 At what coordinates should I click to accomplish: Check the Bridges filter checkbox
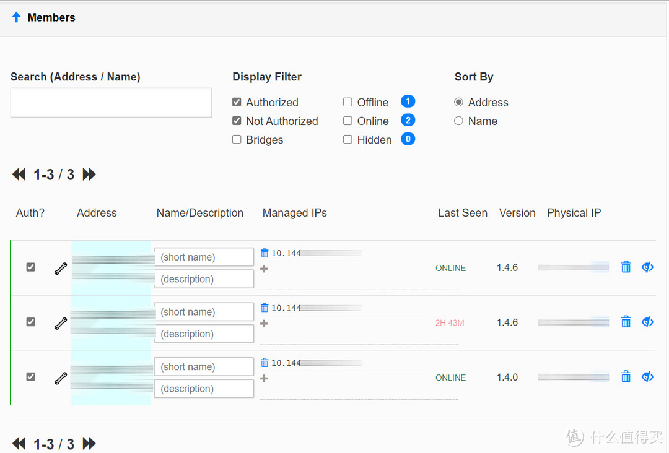click(x=237, y=139)
